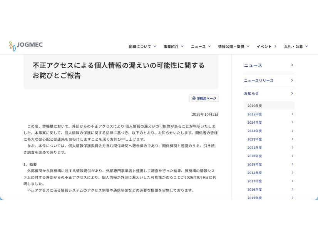318x239 pixels.
Task: Click the article date 2026年10月2日
Action: 205,114
